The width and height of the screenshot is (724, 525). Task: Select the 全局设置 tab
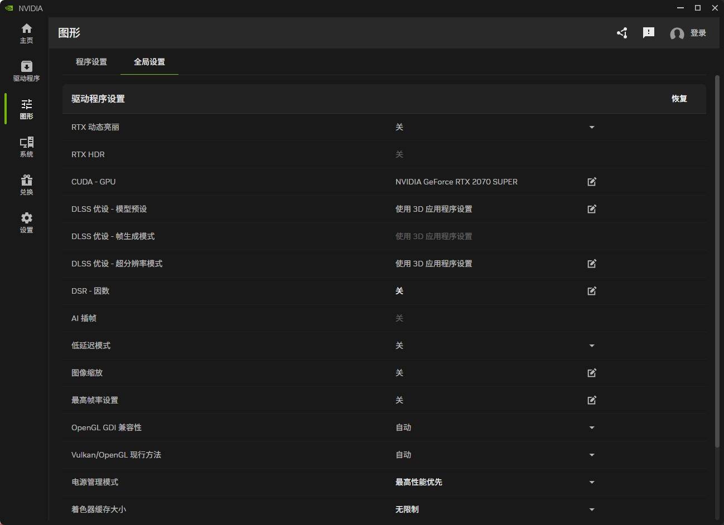(x=149, y=62)
